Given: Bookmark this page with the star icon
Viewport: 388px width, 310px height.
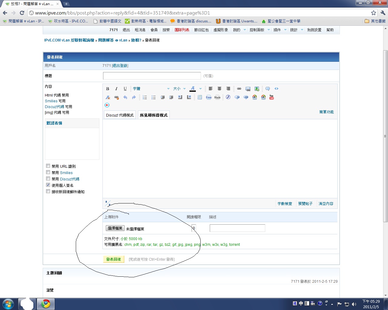Looking at the screenshot, I should [374, 13].
